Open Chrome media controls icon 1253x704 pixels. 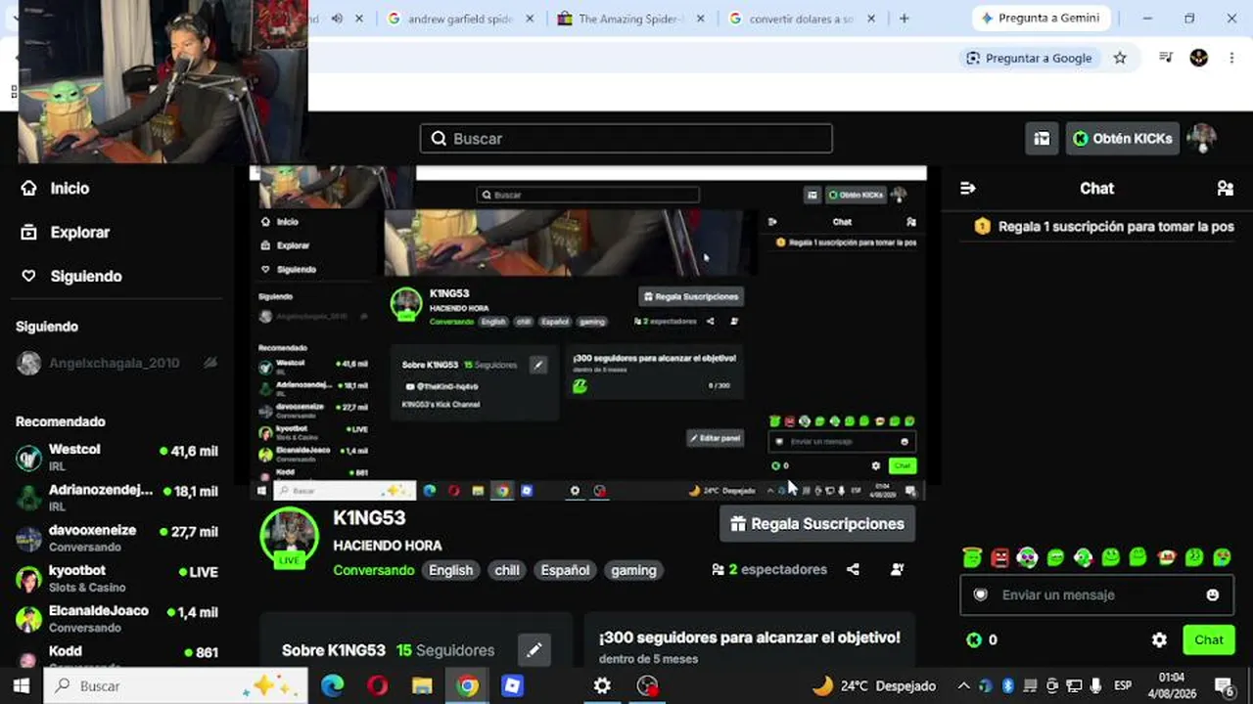point(1166,58)
